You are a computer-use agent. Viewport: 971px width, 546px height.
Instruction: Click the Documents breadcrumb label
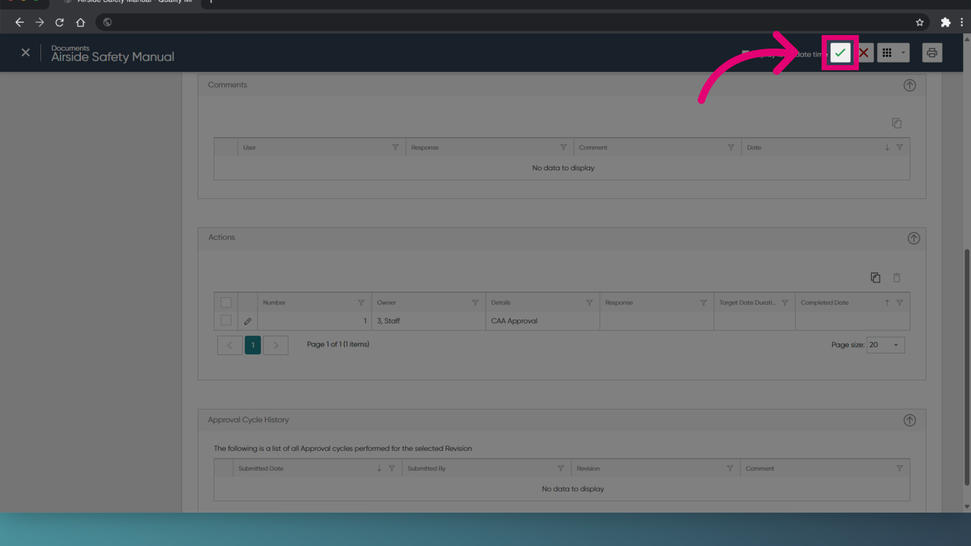pyautogui.click(x=70, y=48)
